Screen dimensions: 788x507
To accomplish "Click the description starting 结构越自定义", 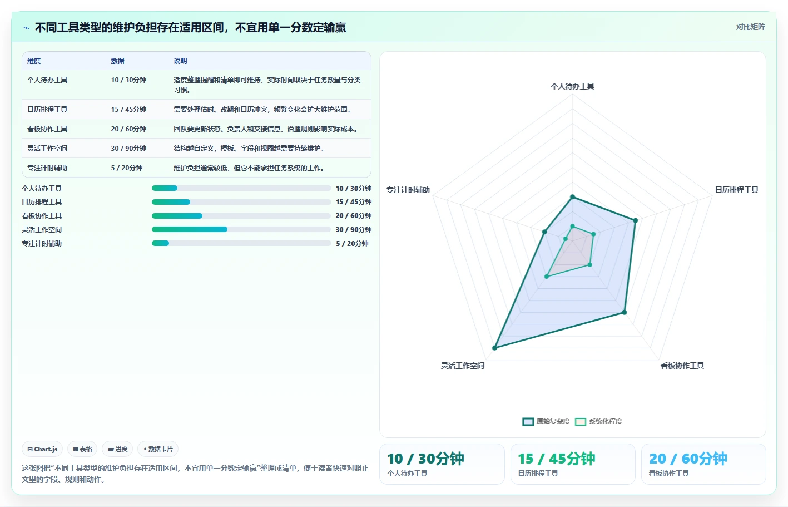I will [x=250, y=149].
